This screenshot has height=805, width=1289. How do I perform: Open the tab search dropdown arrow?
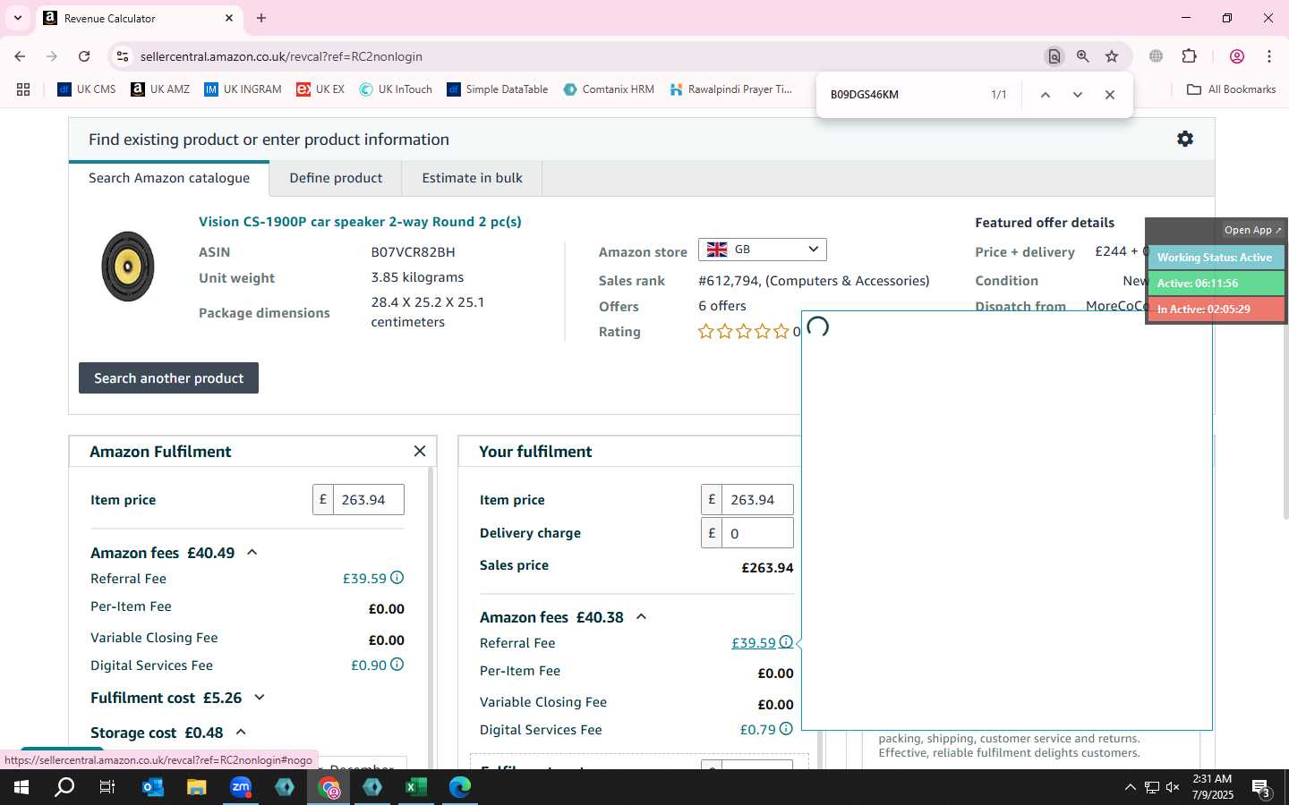(x=17, y=18)
